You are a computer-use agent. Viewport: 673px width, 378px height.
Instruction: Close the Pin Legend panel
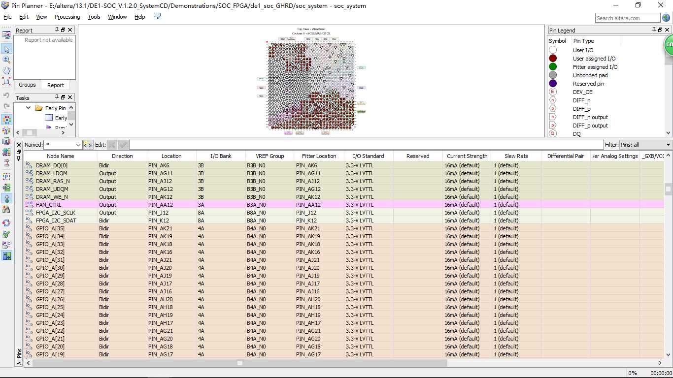point(668,30)
